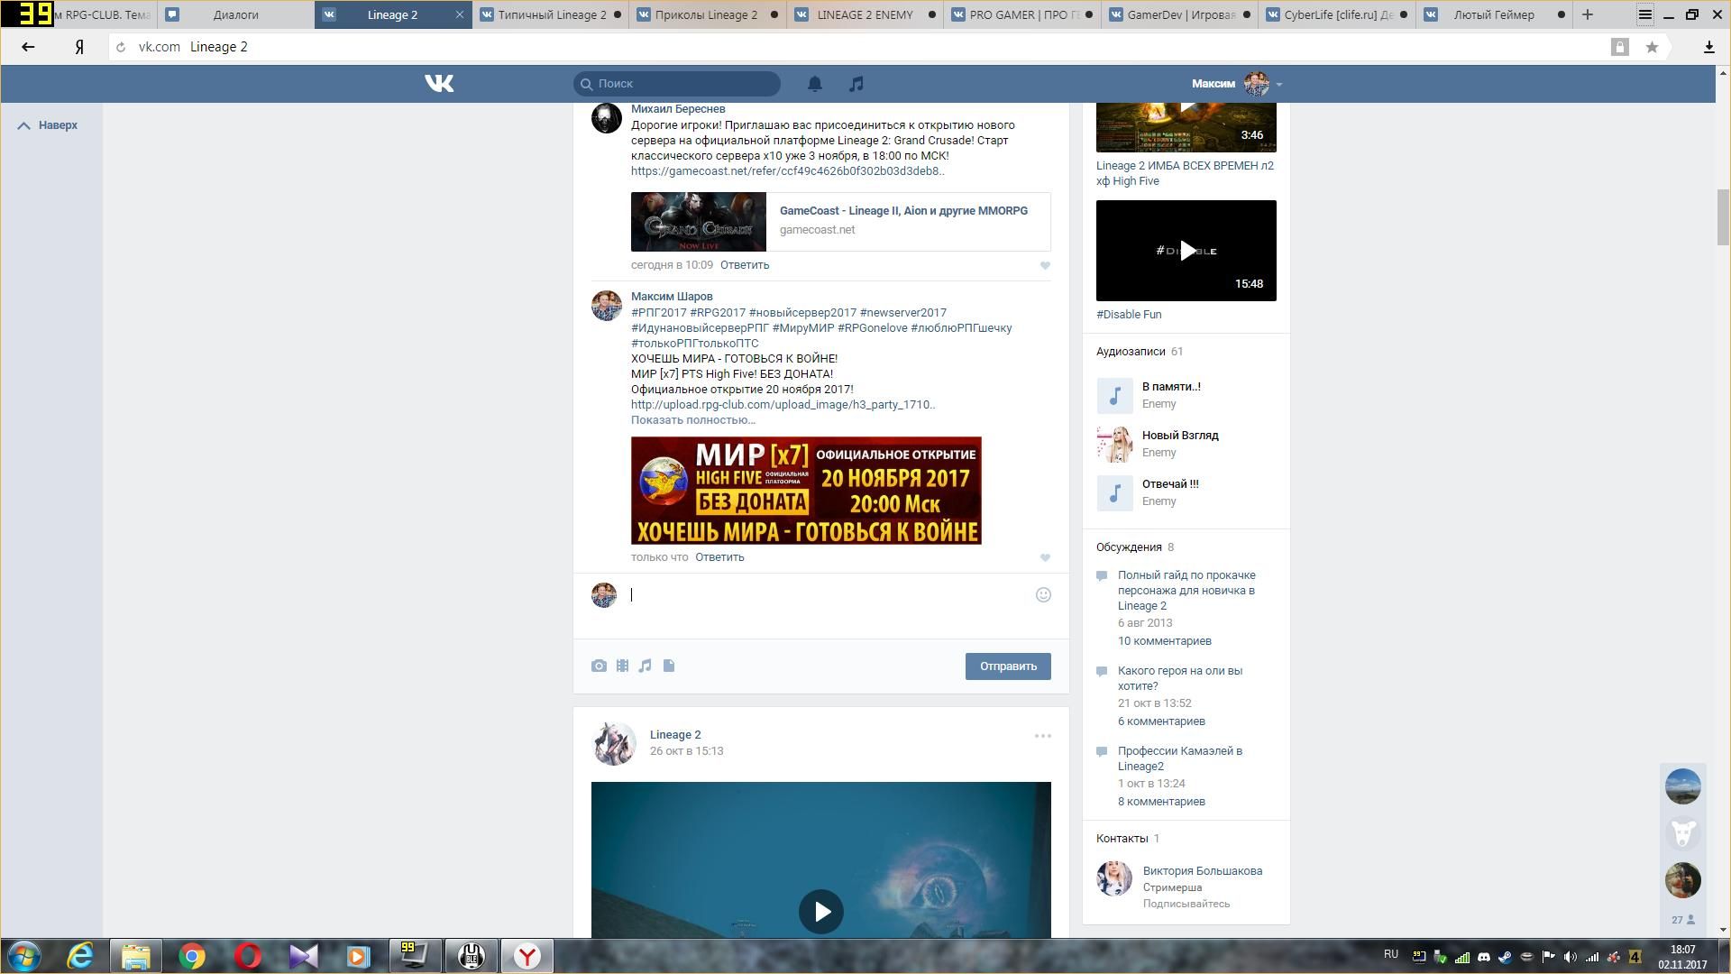
Task: Reply to Михаил Береснев's comment
Action: [744, 265]
